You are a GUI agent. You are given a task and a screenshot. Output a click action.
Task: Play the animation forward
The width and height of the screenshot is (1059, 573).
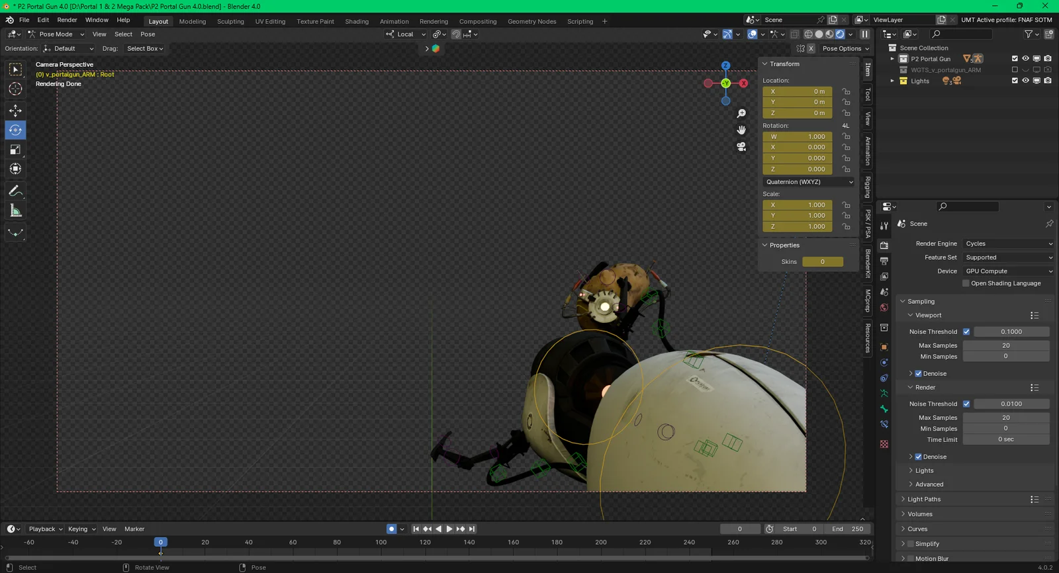[449, 529]
